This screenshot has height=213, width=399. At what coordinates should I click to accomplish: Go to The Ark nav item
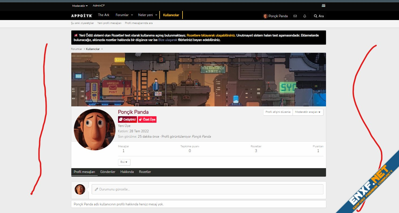[x=104, y=15]
